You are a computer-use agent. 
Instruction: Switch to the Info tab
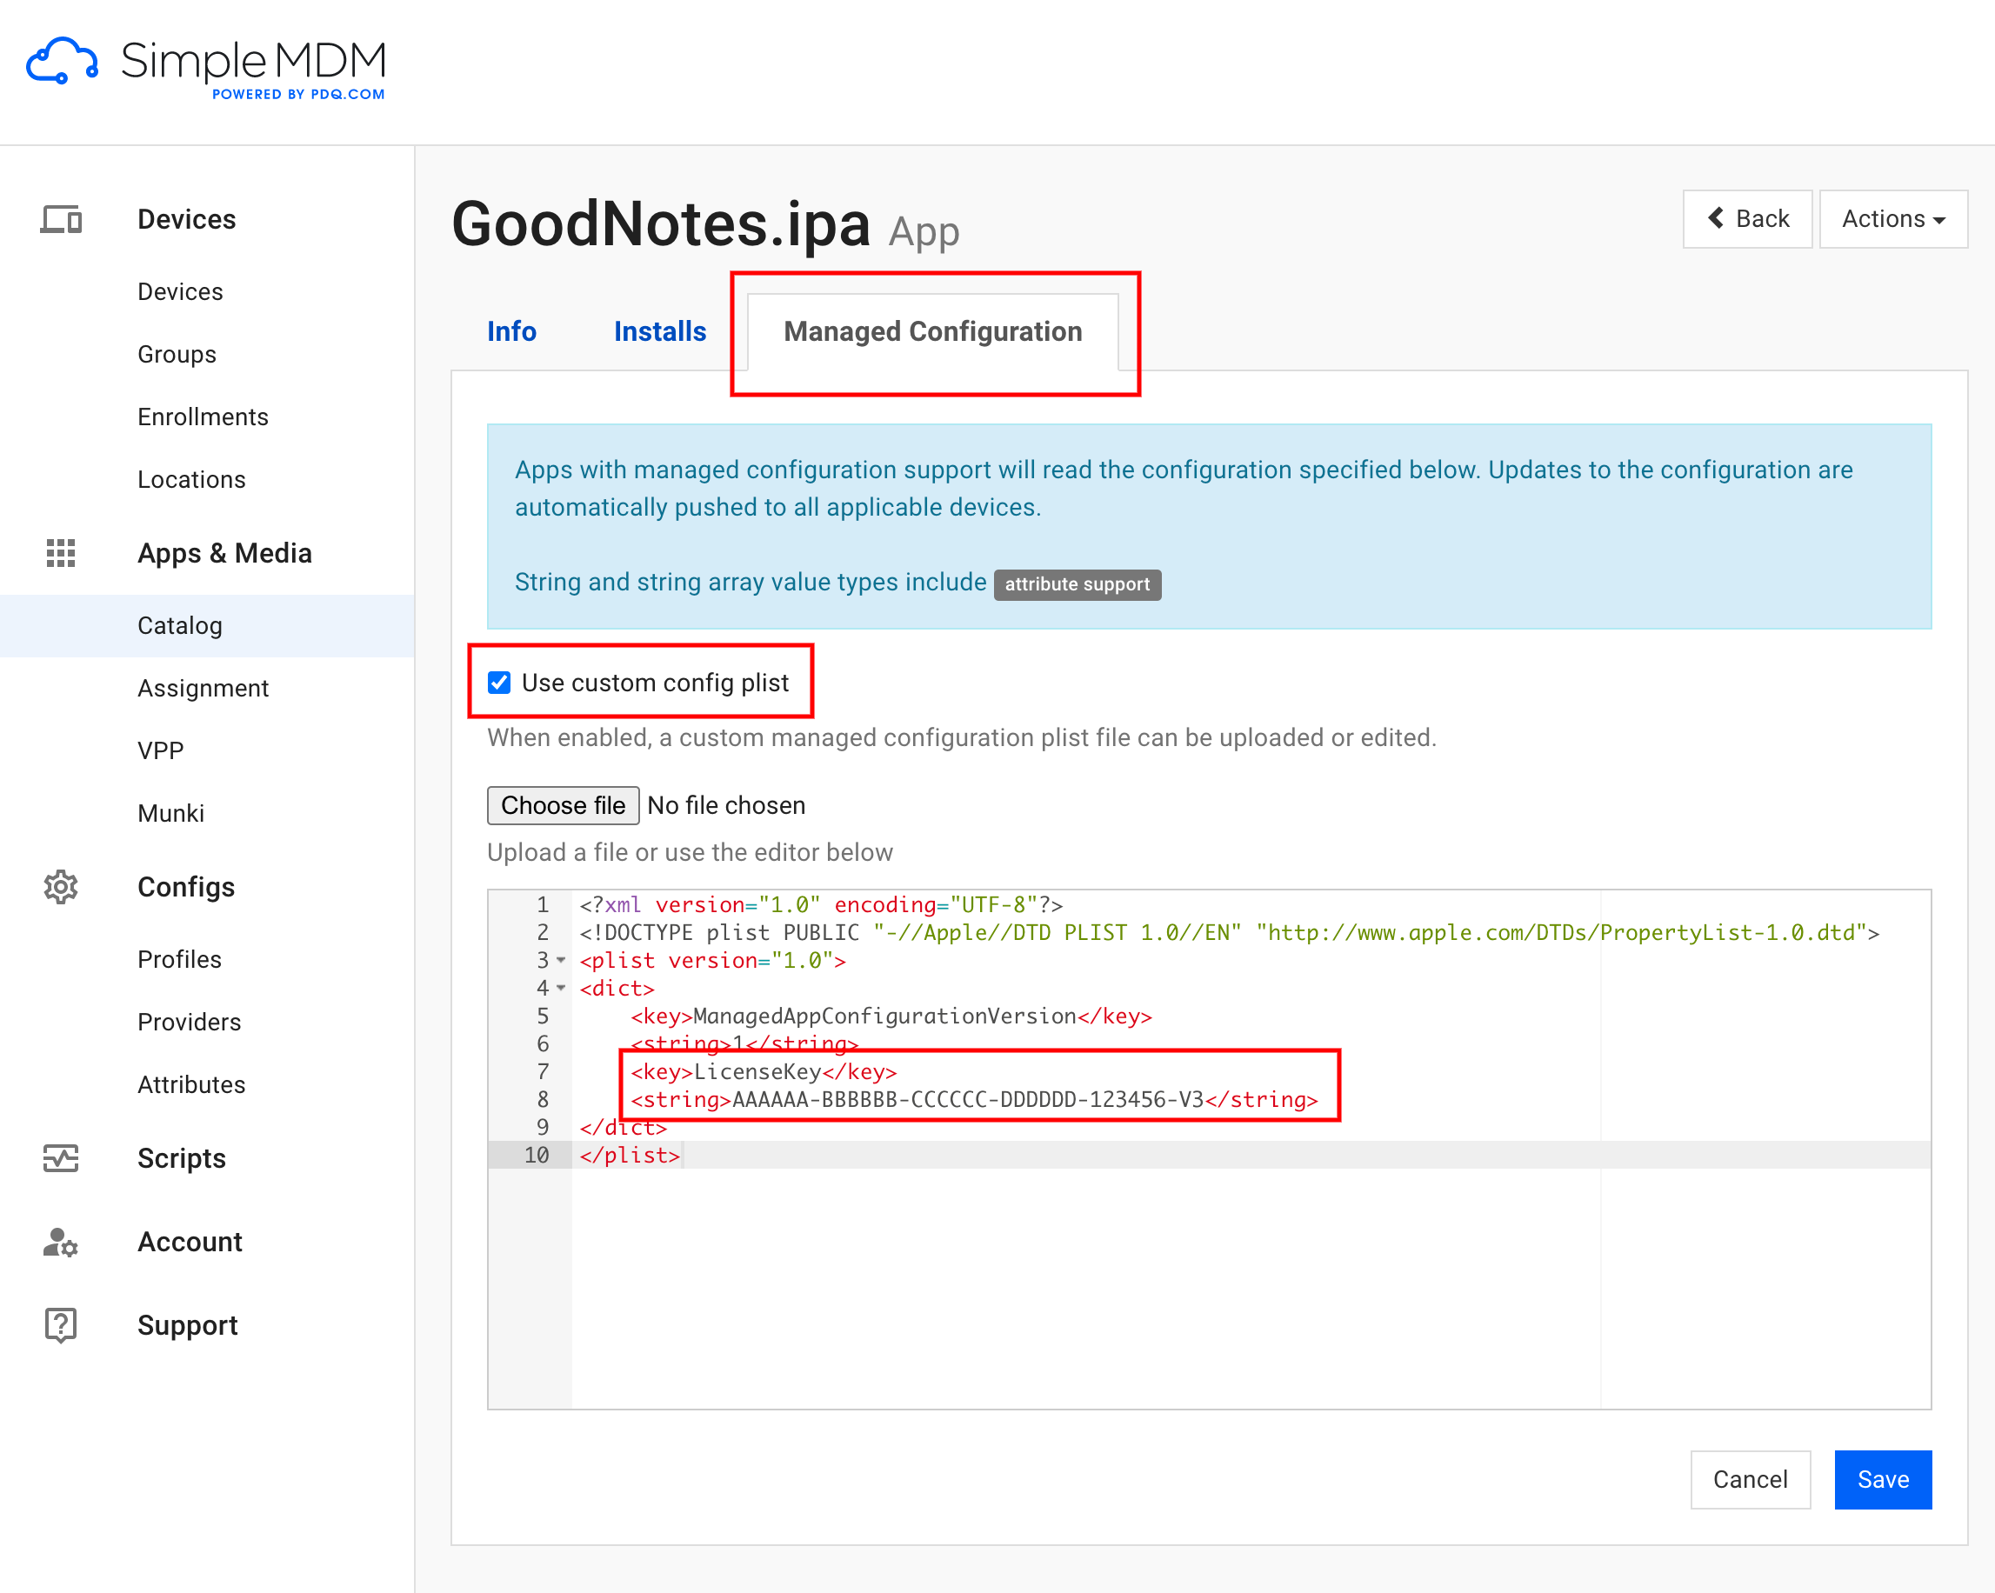510,331
